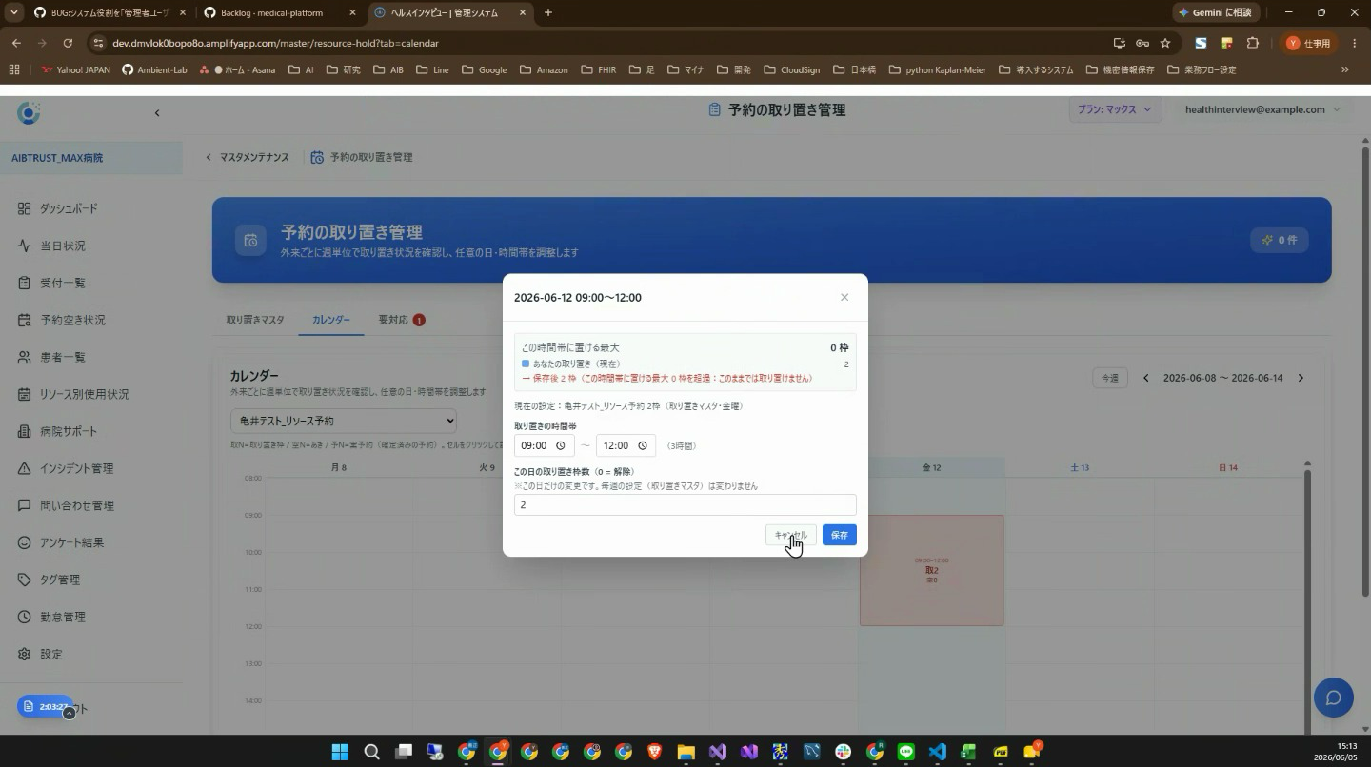The height and width of the screenshot is (767, 1371).
Task: Open Windows taskbar search
Action: tap(371, 752)
